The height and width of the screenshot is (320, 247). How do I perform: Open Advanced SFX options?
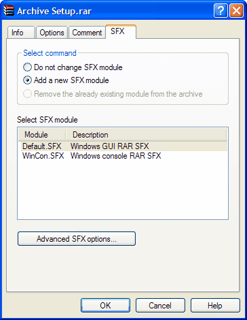pos(77,239)
